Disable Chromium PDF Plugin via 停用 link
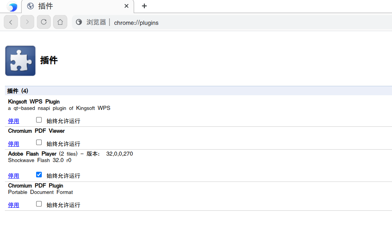This screenshot has width=392, height=225. click(x=14, y=205)
